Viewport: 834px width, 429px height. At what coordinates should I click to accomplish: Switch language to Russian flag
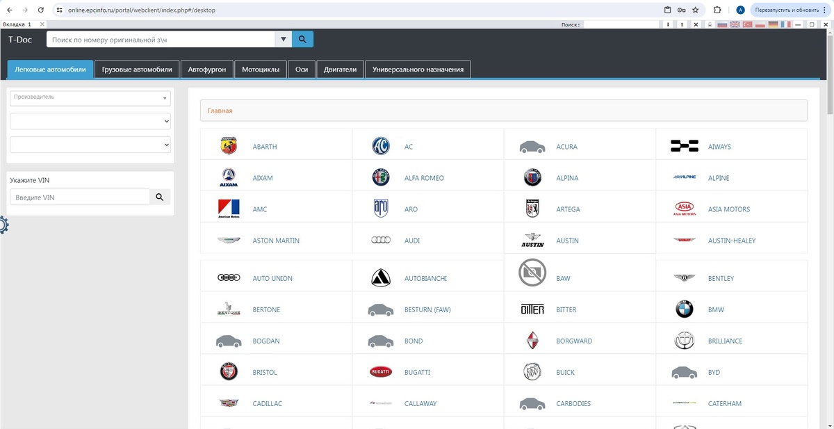pos(722,24)
